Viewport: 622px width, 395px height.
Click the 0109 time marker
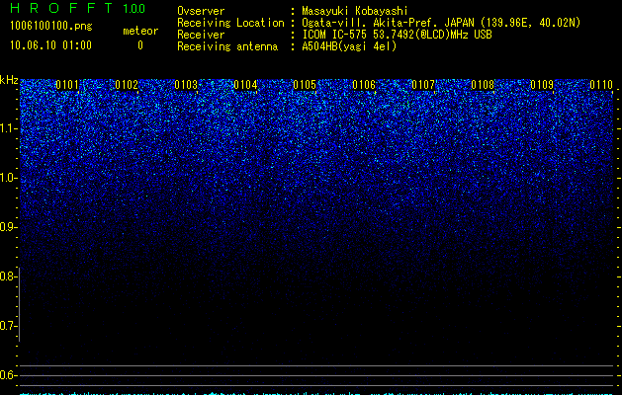[x=542, y=85]
